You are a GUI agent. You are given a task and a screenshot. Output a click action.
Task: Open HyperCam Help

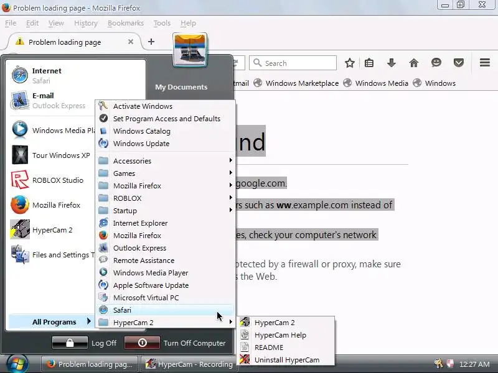coord(286,335)
